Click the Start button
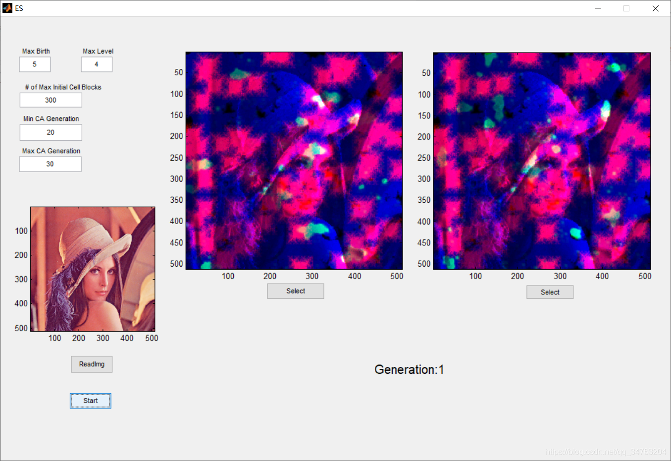The image size is (671, 461). [x=91, y=401]
